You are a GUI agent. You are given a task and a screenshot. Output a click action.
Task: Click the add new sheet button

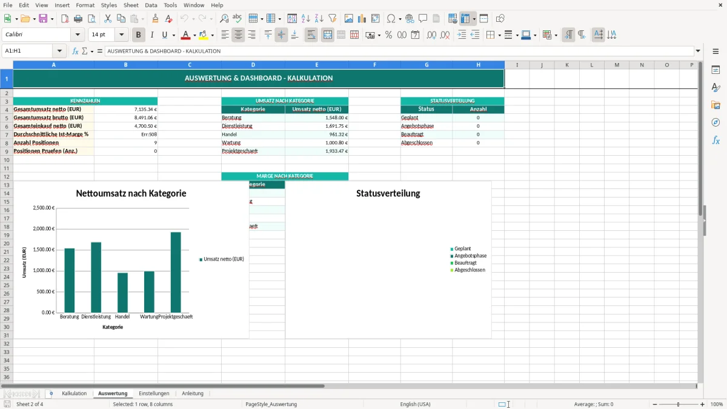51,393
